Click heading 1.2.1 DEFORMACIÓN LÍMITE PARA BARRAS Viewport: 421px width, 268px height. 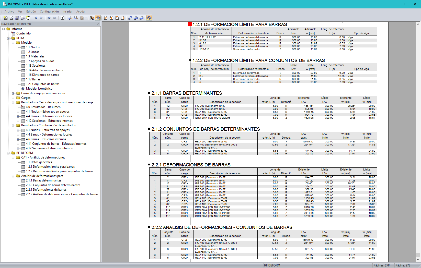240,25
